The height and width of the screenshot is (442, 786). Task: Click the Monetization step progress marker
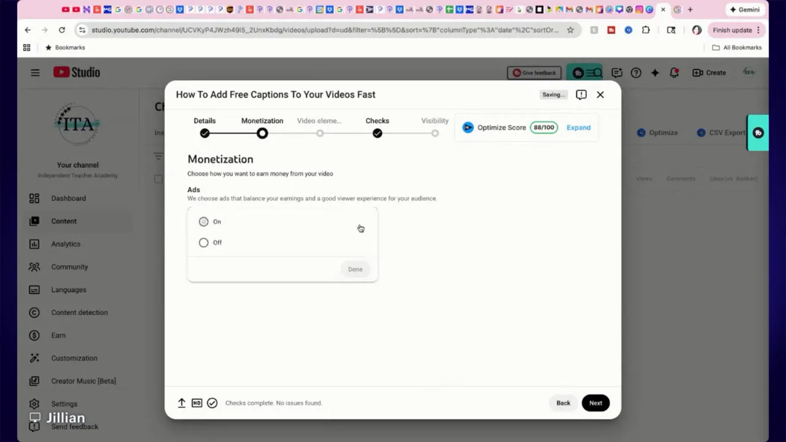262,133
